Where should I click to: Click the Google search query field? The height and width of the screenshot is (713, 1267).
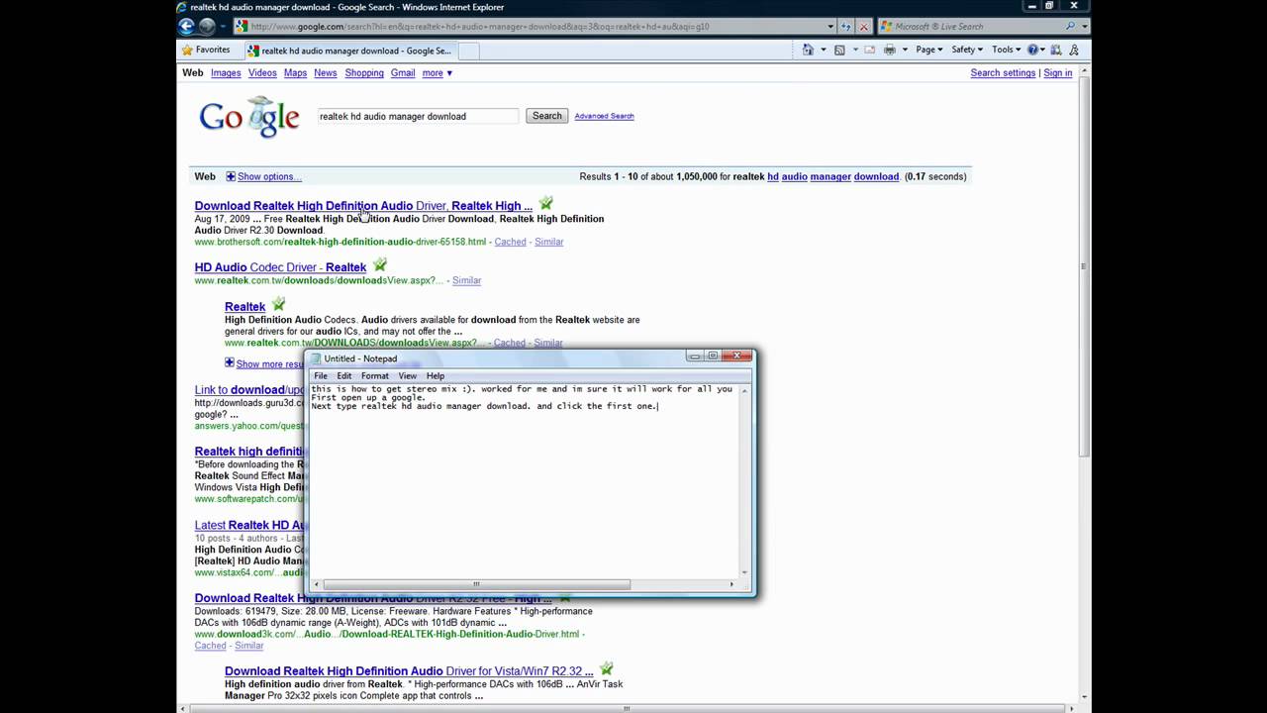pos(417,116)
